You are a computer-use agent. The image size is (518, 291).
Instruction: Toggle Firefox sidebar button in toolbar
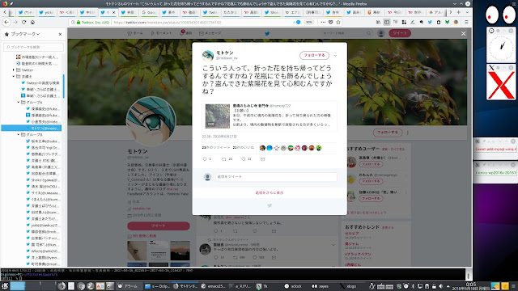coord(387,22)
